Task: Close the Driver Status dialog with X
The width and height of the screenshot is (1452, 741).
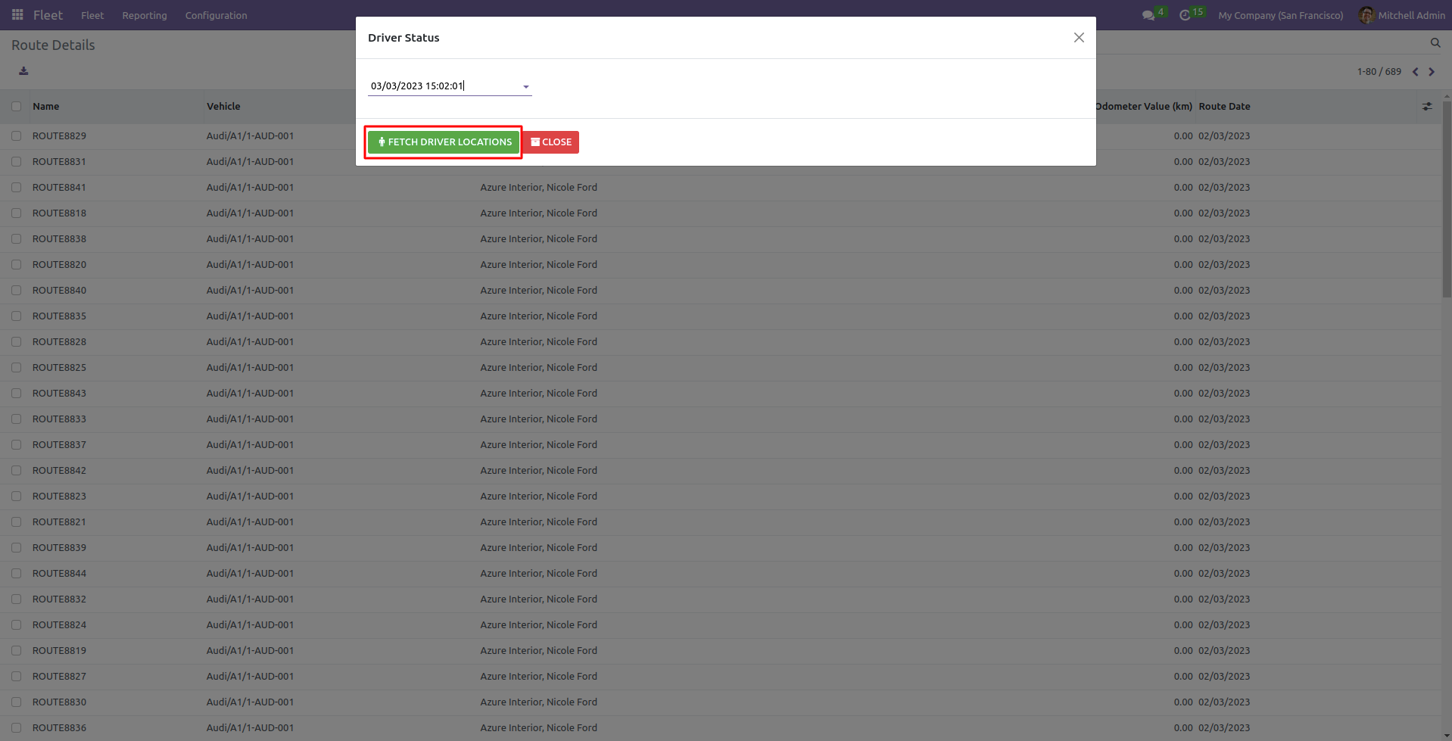Action: (x=1079, y=38)
